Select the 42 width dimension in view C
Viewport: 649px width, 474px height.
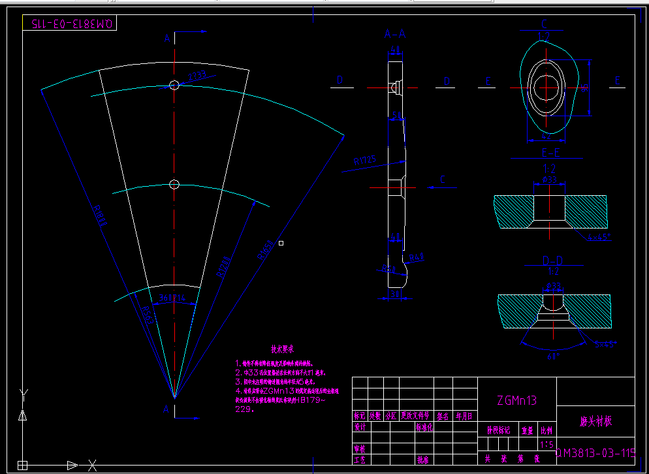546,136
